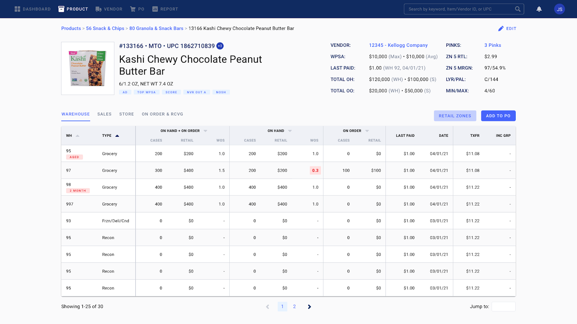Viewport: 577px width, 324px height.
Task: Select page 1 in pagination
Action: (282, 307)
